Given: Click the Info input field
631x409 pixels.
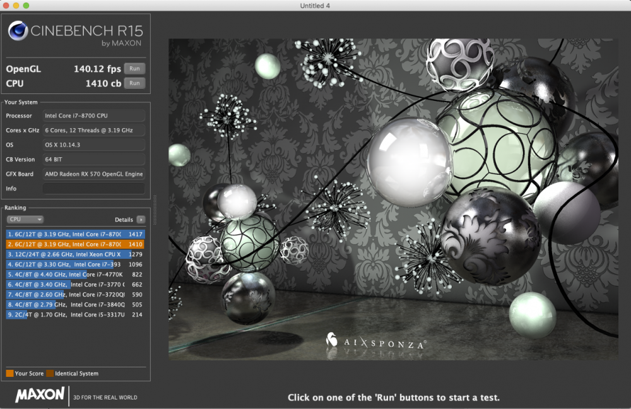Looking at the screenshot, I should 94,188.
